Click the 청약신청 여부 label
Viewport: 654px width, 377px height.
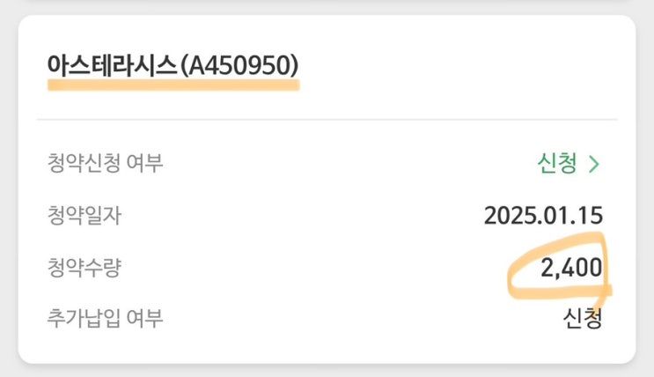coord(106,164)
